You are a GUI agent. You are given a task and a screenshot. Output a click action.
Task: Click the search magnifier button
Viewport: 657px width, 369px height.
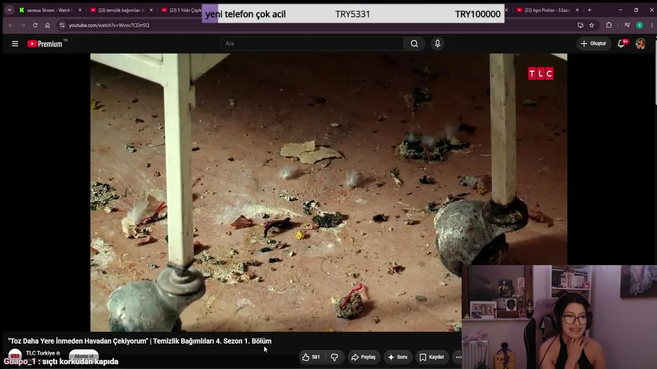coord(414,44)
